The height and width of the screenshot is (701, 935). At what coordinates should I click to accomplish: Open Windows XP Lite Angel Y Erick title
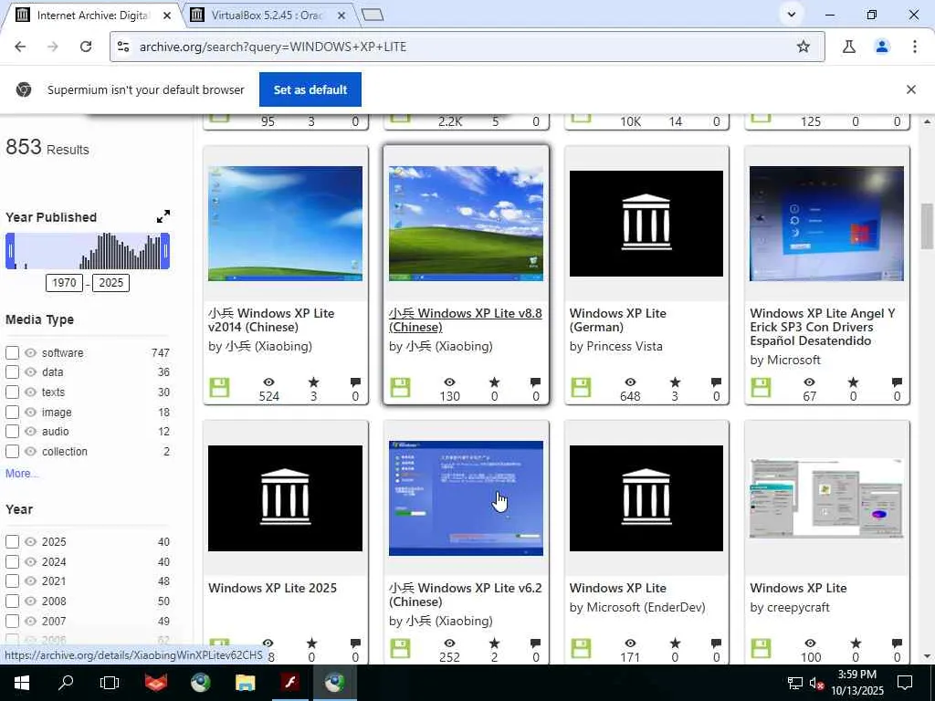pos(823,327)
